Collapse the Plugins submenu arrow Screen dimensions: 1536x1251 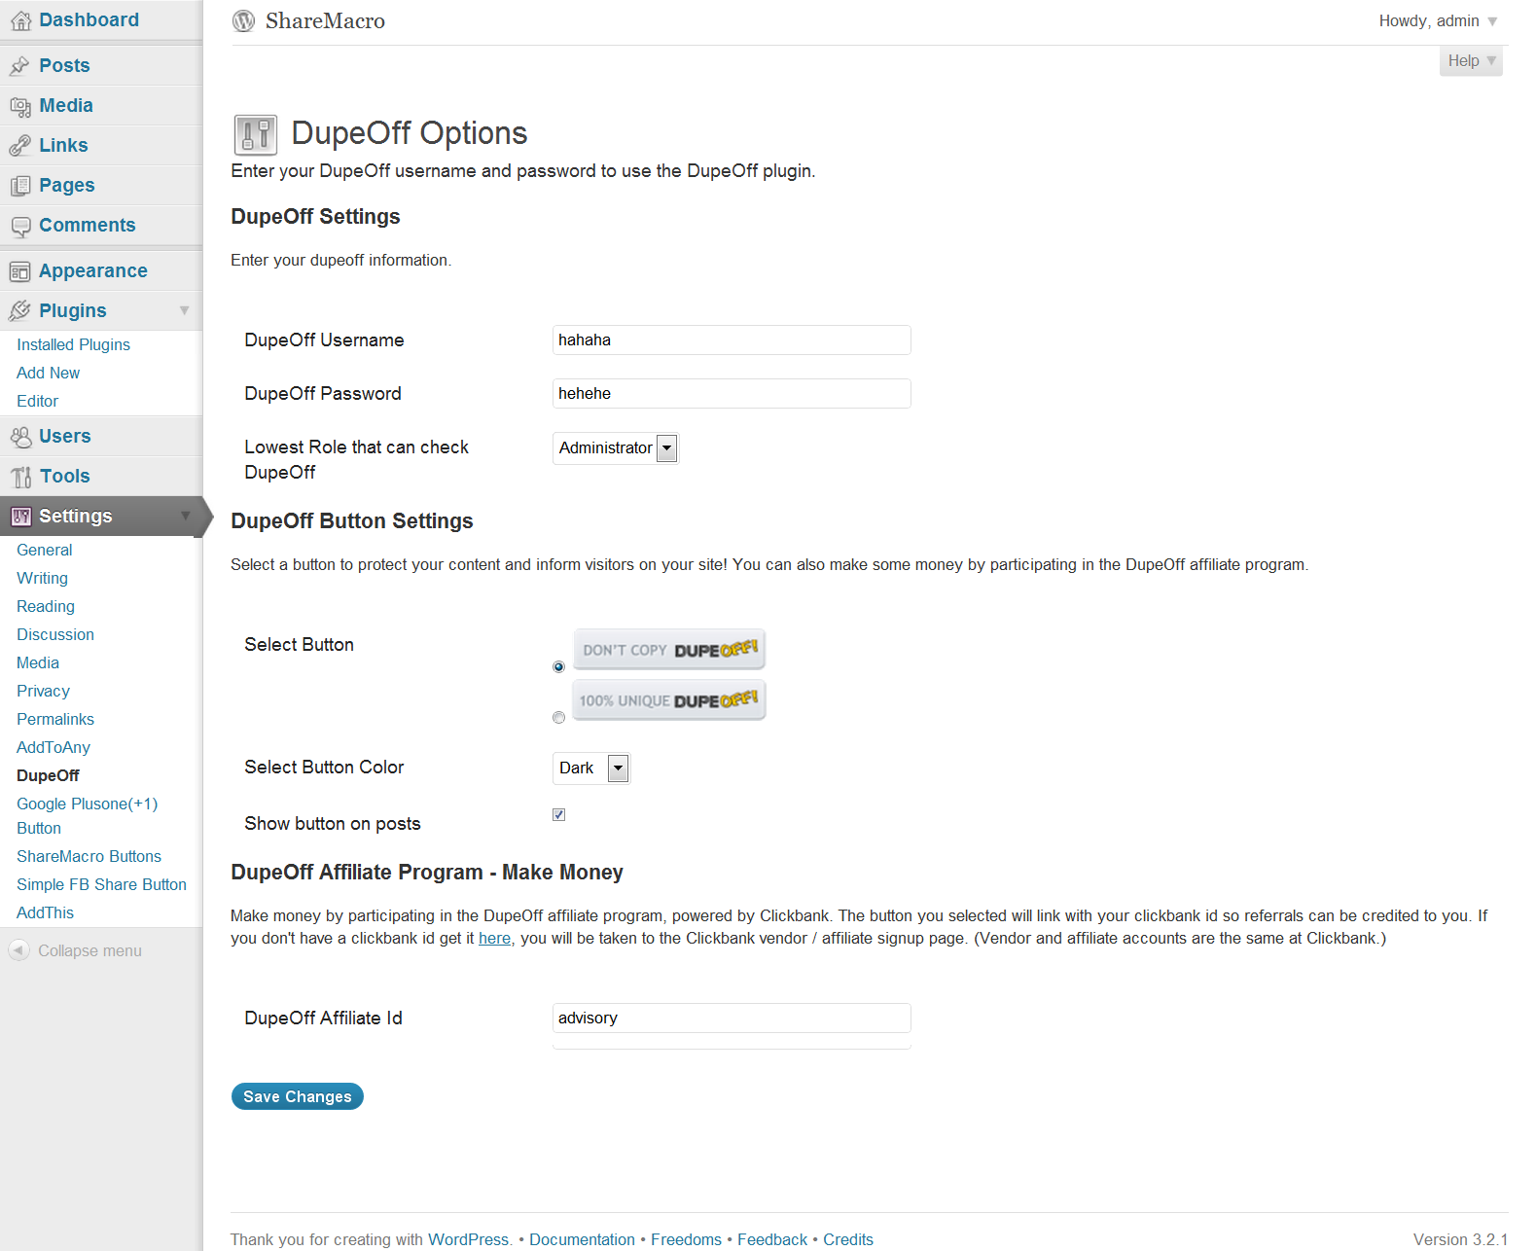tap(184, 311)
